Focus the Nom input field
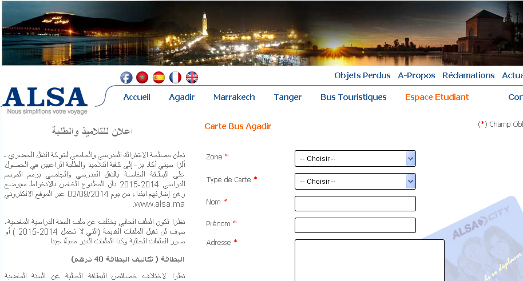Screen dimensions: 523x281 (x=355, y=203)
